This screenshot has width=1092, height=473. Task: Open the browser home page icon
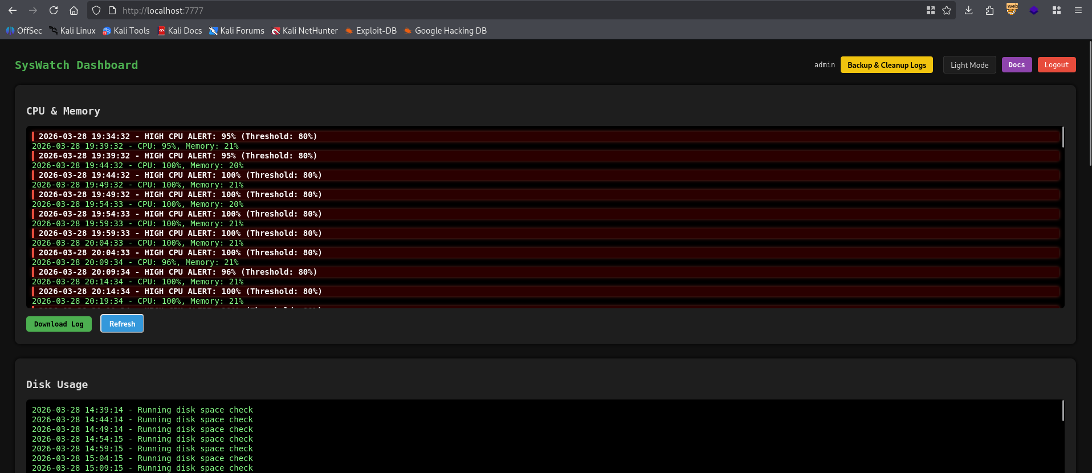[74, 10]
